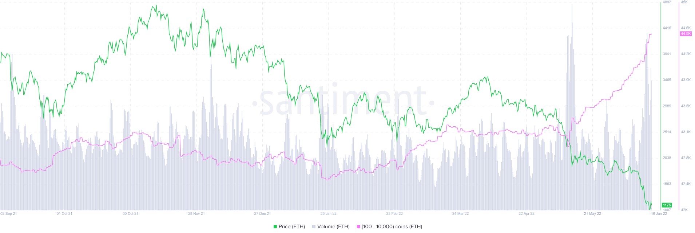Click the 30 Oct 21 date label
Viewport: 695px width, 233px height.
click(130, 213)
